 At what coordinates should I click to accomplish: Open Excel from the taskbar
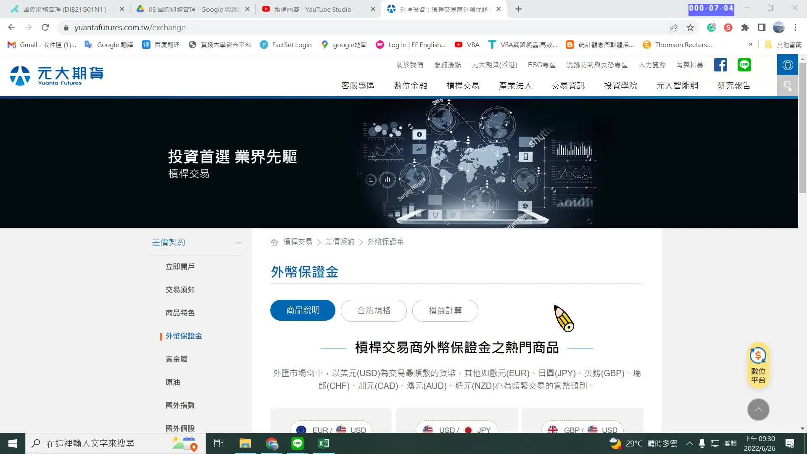pos(324,443)
